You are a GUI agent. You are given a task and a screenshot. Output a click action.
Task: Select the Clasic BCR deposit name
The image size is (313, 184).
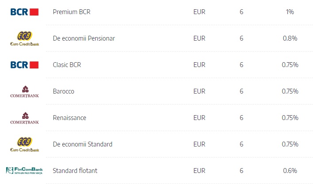67,65
